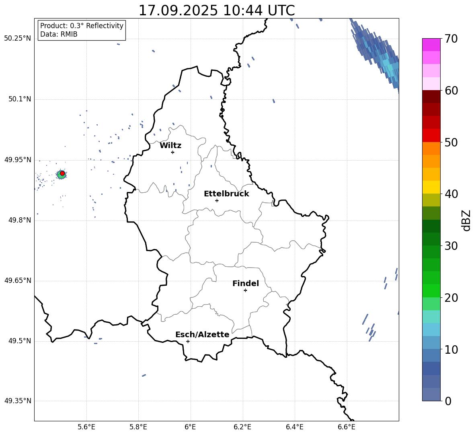Click the cross marker below Wiltz
Screen dimensions: 476x435
(173, 152)
